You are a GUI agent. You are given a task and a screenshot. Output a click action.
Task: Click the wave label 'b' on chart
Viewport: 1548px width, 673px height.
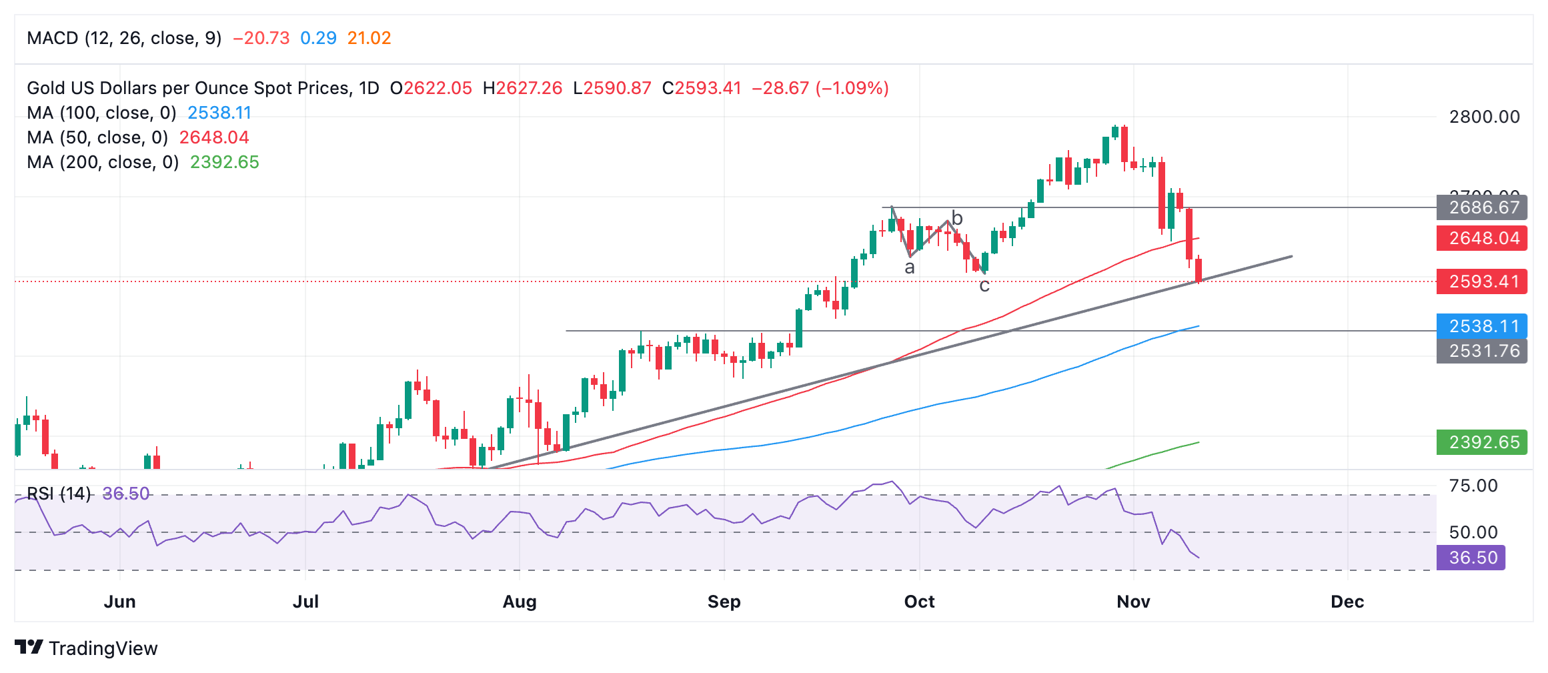coord(957,218)
